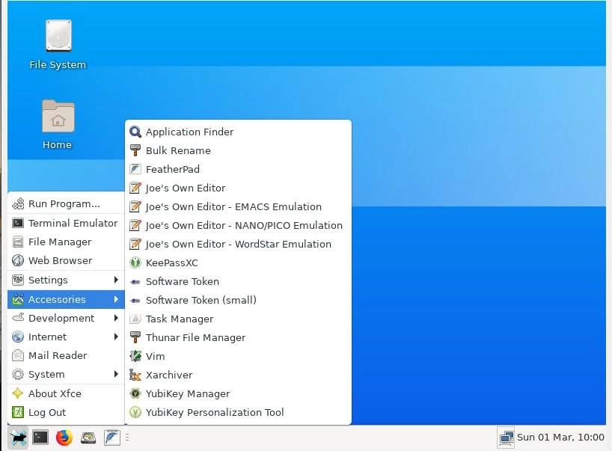The height and width of the screenshot is (451, 612).
Task: Launch Firefox from the bottom panel
Action: 64,438
